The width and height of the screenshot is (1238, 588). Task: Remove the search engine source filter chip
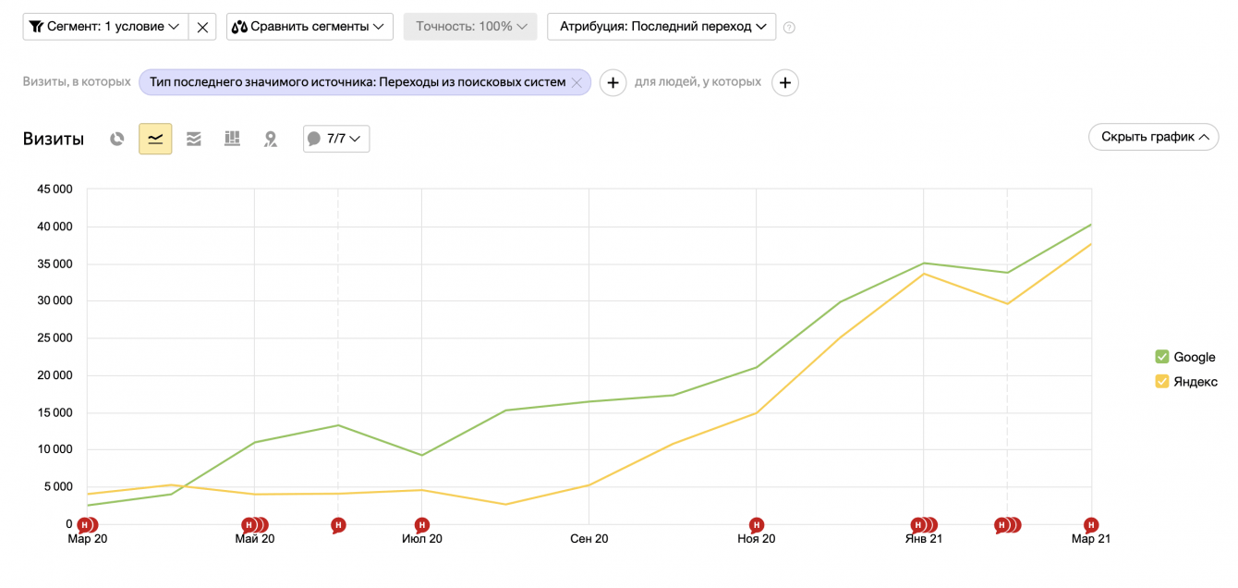577,82
